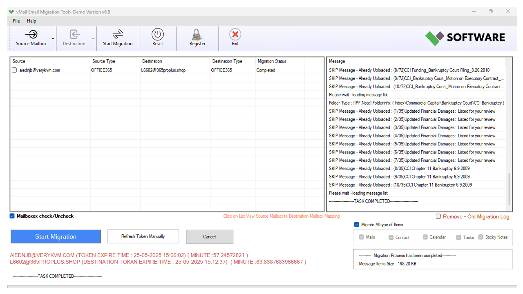Click the Message column header
This screenshot has height=294, width=523.
pos(416,61)
